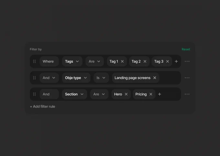Viewport: 220px width, 156px height.
Task: Click the And pill in the Section row
Action: tap(49, 94)
